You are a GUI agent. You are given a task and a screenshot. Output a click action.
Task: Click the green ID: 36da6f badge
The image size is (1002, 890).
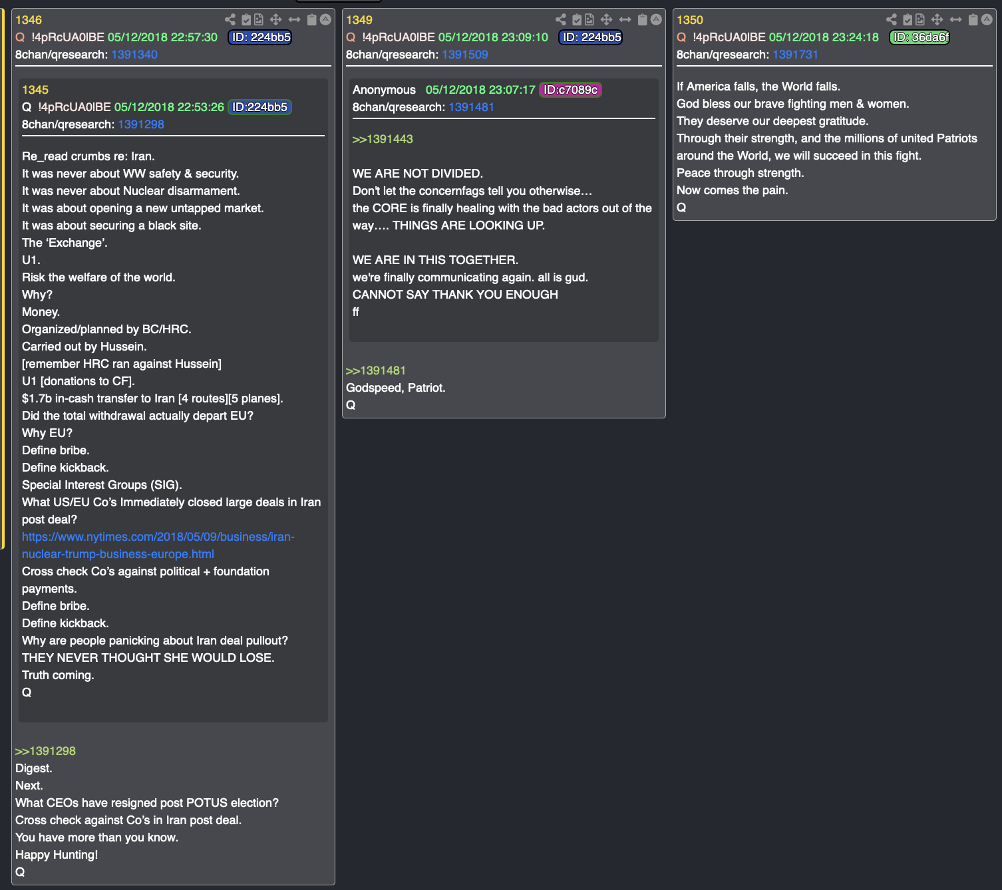[x=920, y=37]
